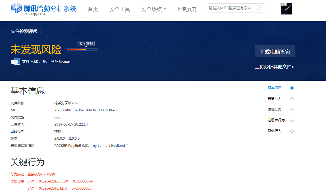Click the PACKER:PolyEnE packer info text
This screenshot has width=326, height=191.
(x=91, y=146)
